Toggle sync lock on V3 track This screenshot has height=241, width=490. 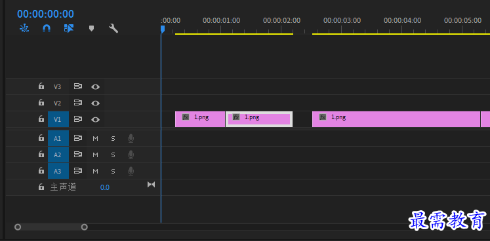[78, 86]
